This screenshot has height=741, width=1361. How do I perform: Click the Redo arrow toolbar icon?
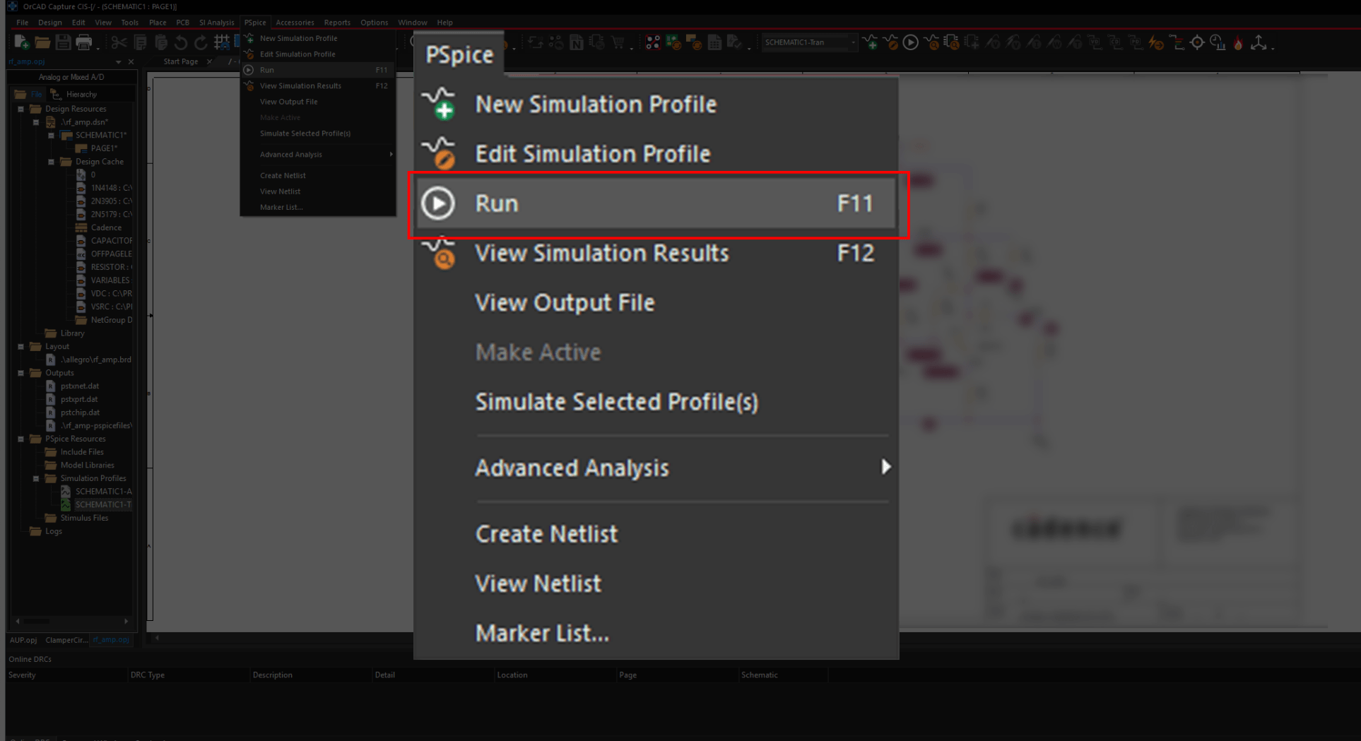[201, 43]
